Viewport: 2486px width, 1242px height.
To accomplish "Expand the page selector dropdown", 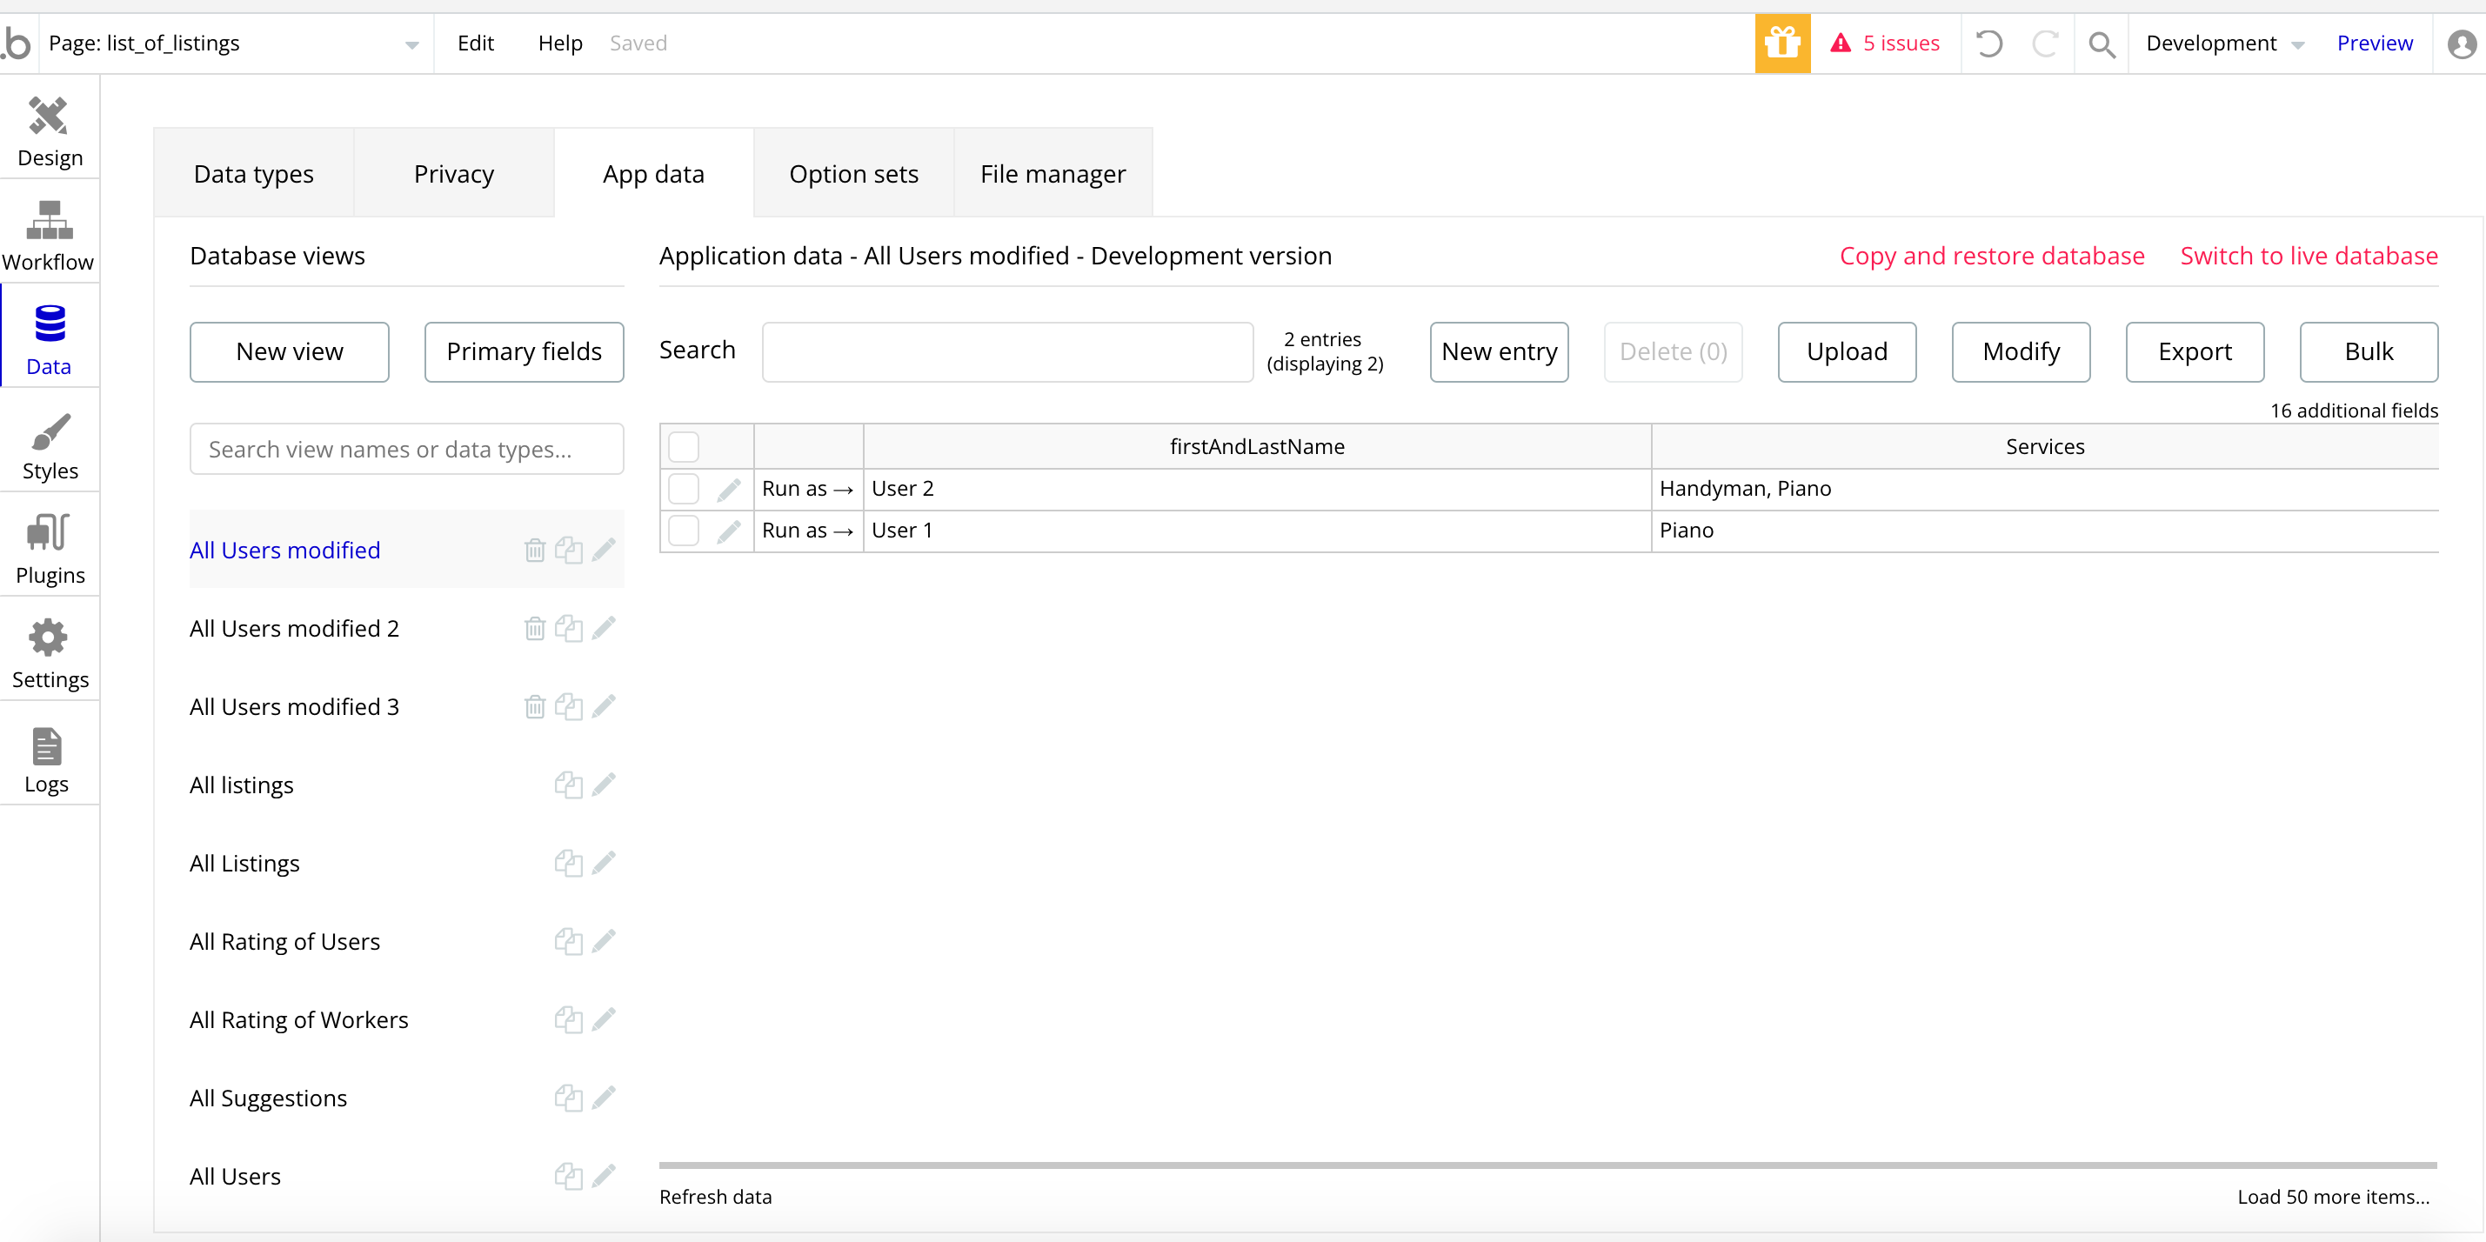I will coord(412,44).
